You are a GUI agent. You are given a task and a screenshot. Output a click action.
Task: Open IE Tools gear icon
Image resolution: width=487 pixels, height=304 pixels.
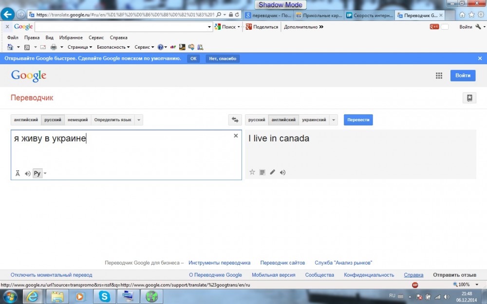(x=481, y=15)
